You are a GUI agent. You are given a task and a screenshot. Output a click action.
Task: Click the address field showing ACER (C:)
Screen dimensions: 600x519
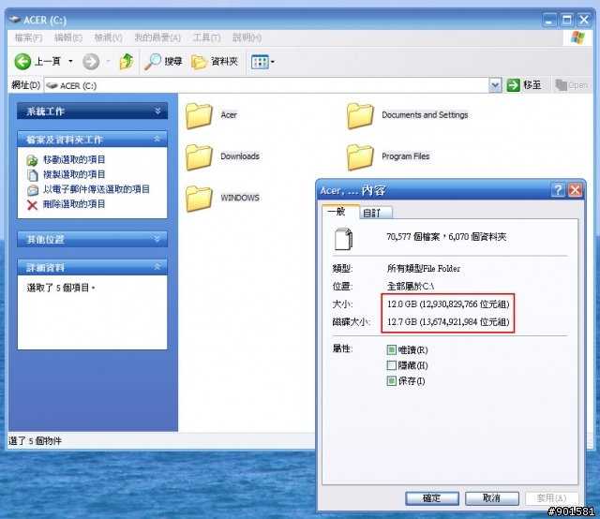(x=266, y=85)
